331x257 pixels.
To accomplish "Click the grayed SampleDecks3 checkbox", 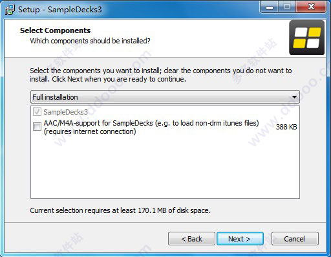I will tap(37, 112).
